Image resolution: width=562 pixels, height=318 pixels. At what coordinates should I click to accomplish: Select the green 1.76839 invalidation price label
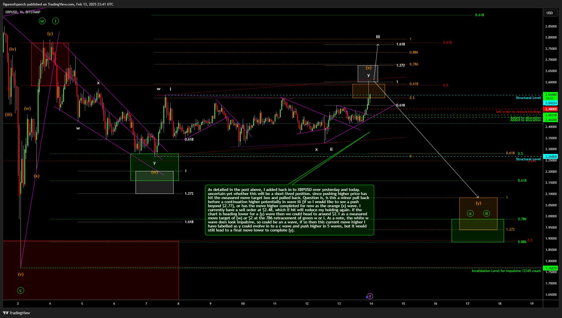click(551, 268)
